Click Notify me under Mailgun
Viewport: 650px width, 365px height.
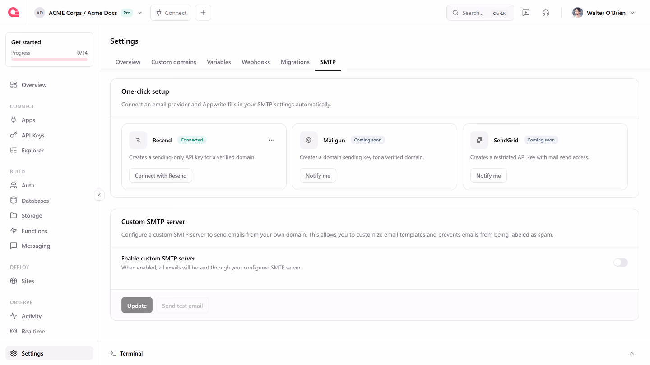point(318,175)
